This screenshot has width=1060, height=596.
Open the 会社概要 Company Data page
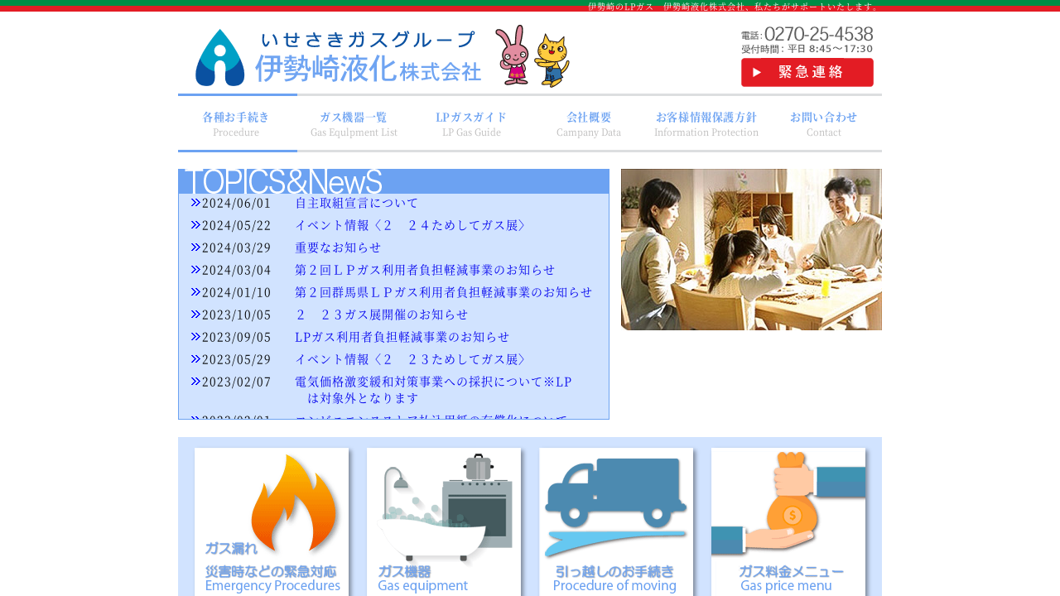pos(589,123)
